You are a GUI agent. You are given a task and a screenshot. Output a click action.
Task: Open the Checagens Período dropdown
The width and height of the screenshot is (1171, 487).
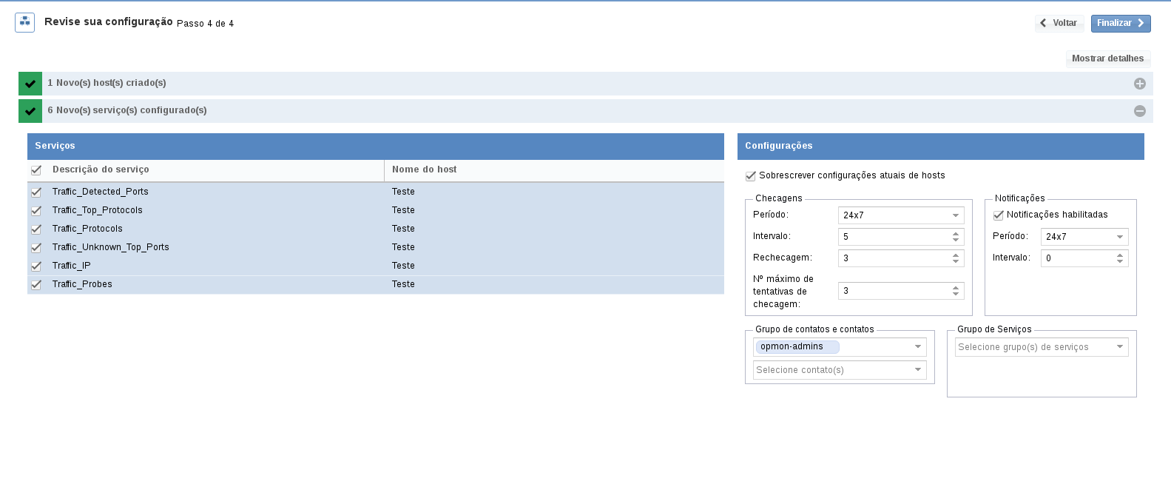coord(900,215)
